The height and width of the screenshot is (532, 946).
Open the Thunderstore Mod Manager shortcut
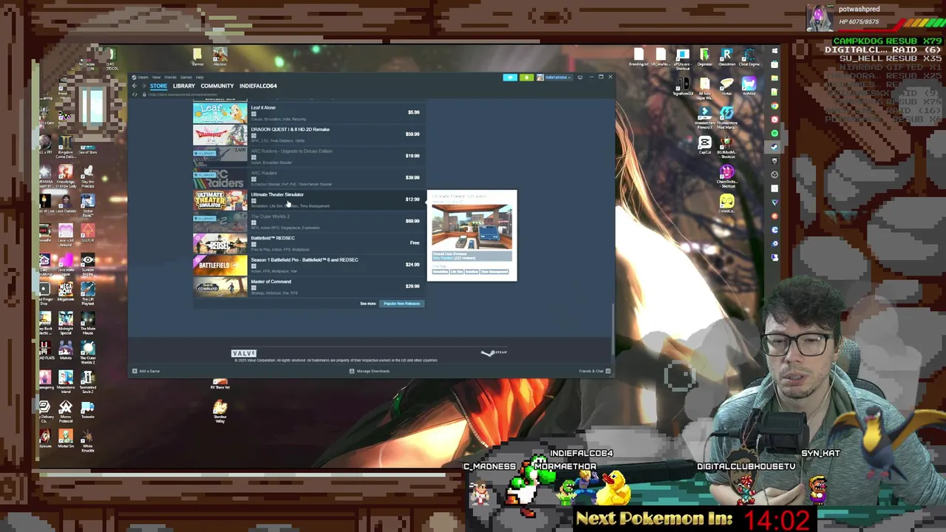coord(726,117)
